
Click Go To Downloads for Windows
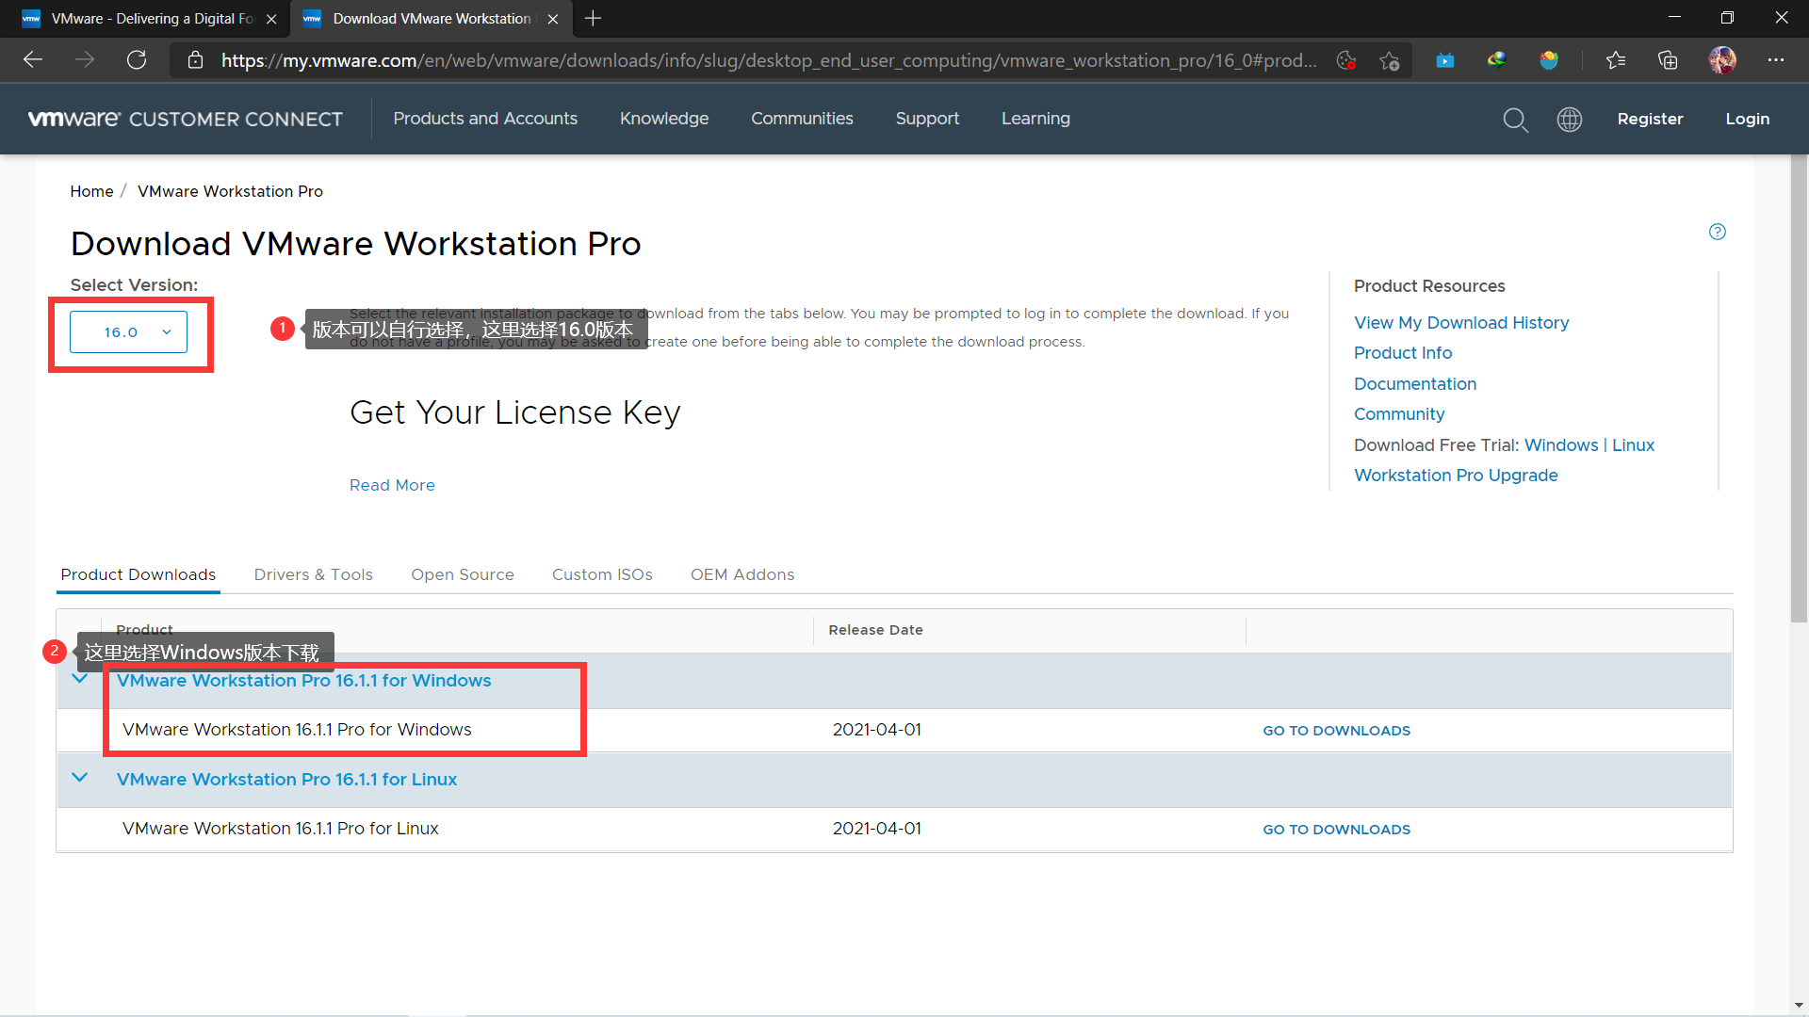[1336, 731]
